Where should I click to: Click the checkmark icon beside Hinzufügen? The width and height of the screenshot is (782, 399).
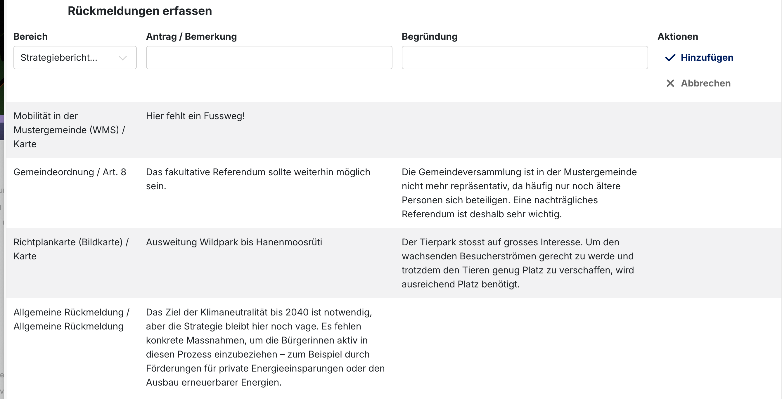click(670, 58)
